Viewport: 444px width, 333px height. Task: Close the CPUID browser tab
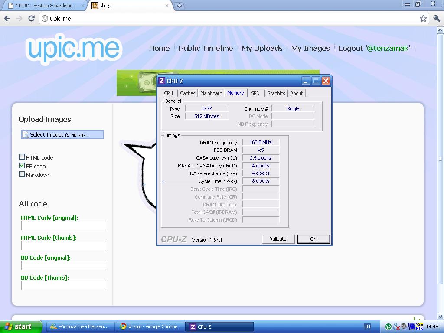click(x=82, y=6)
